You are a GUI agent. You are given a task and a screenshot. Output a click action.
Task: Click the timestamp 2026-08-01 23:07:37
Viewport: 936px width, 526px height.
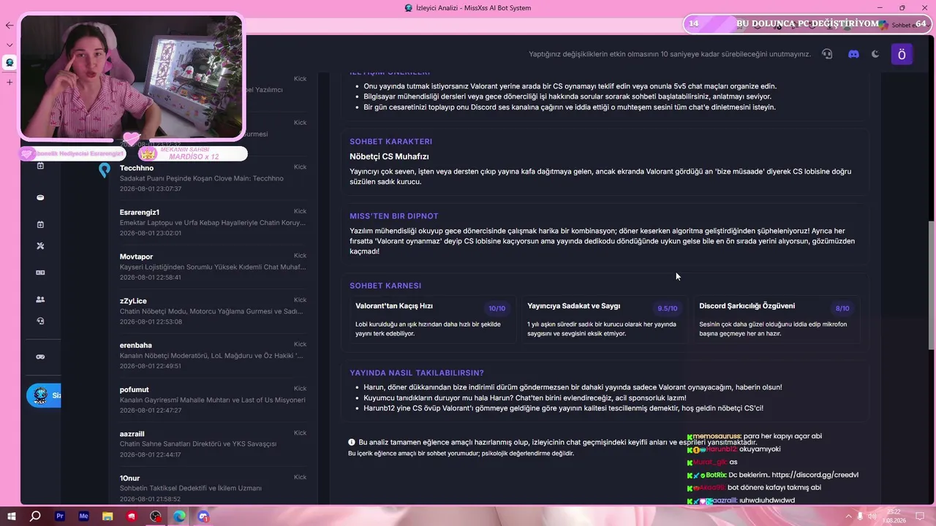(151, 188)
